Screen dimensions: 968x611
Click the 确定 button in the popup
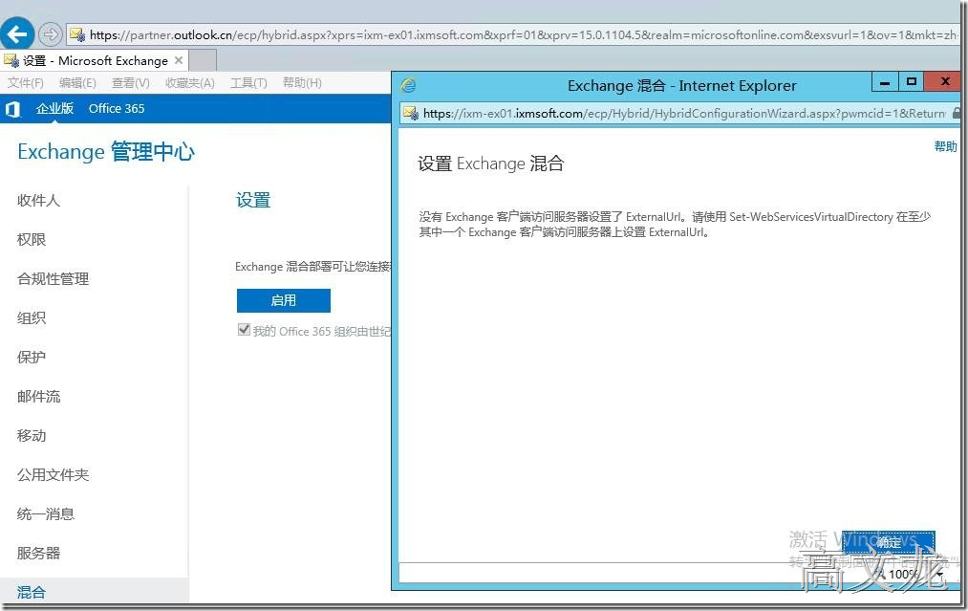coord(889,542)
